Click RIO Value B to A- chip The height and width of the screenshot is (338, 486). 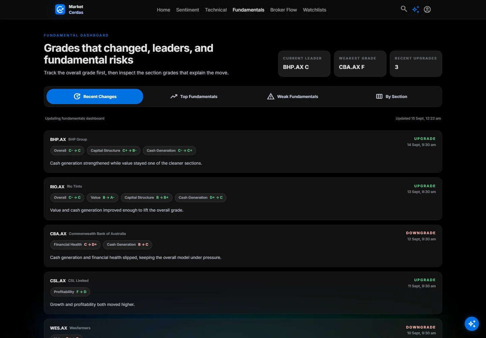103,197
